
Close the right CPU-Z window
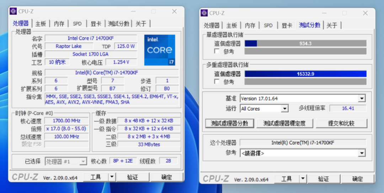tap(365, 13)
